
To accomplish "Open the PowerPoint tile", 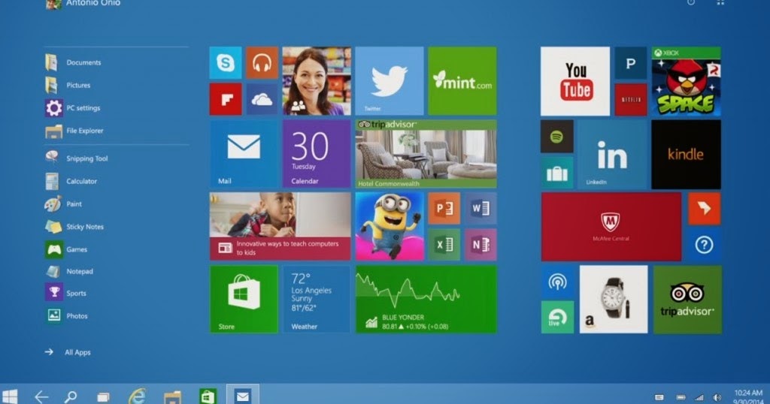I will [444, 208].
